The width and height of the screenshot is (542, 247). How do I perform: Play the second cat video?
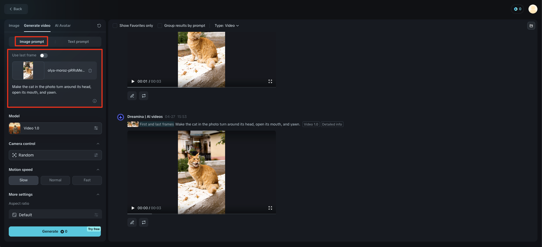point(133,208)
